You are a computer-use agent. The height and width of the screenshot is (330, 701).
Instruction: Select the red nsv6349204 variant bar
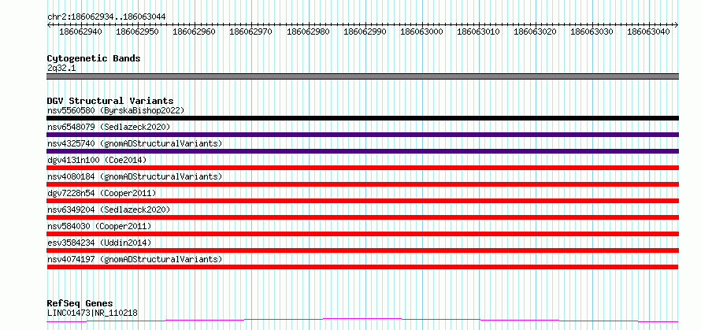(x=362, y=217)
